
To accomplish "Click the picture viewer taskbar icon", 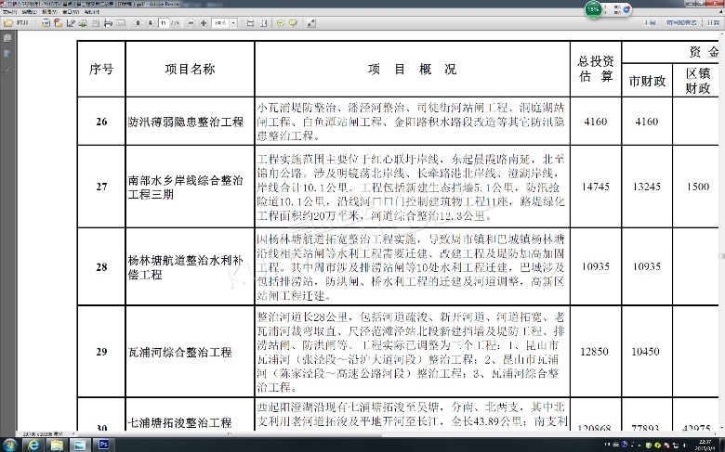I will click(80, 445).
